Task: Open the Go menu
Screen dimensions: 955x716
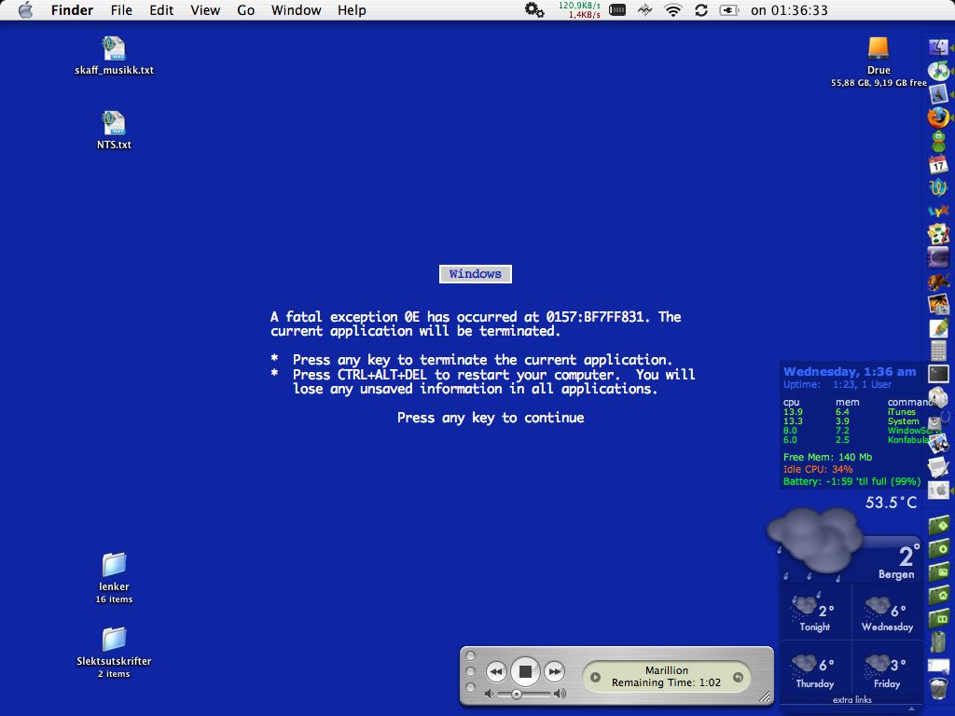Action: [245, 10]
